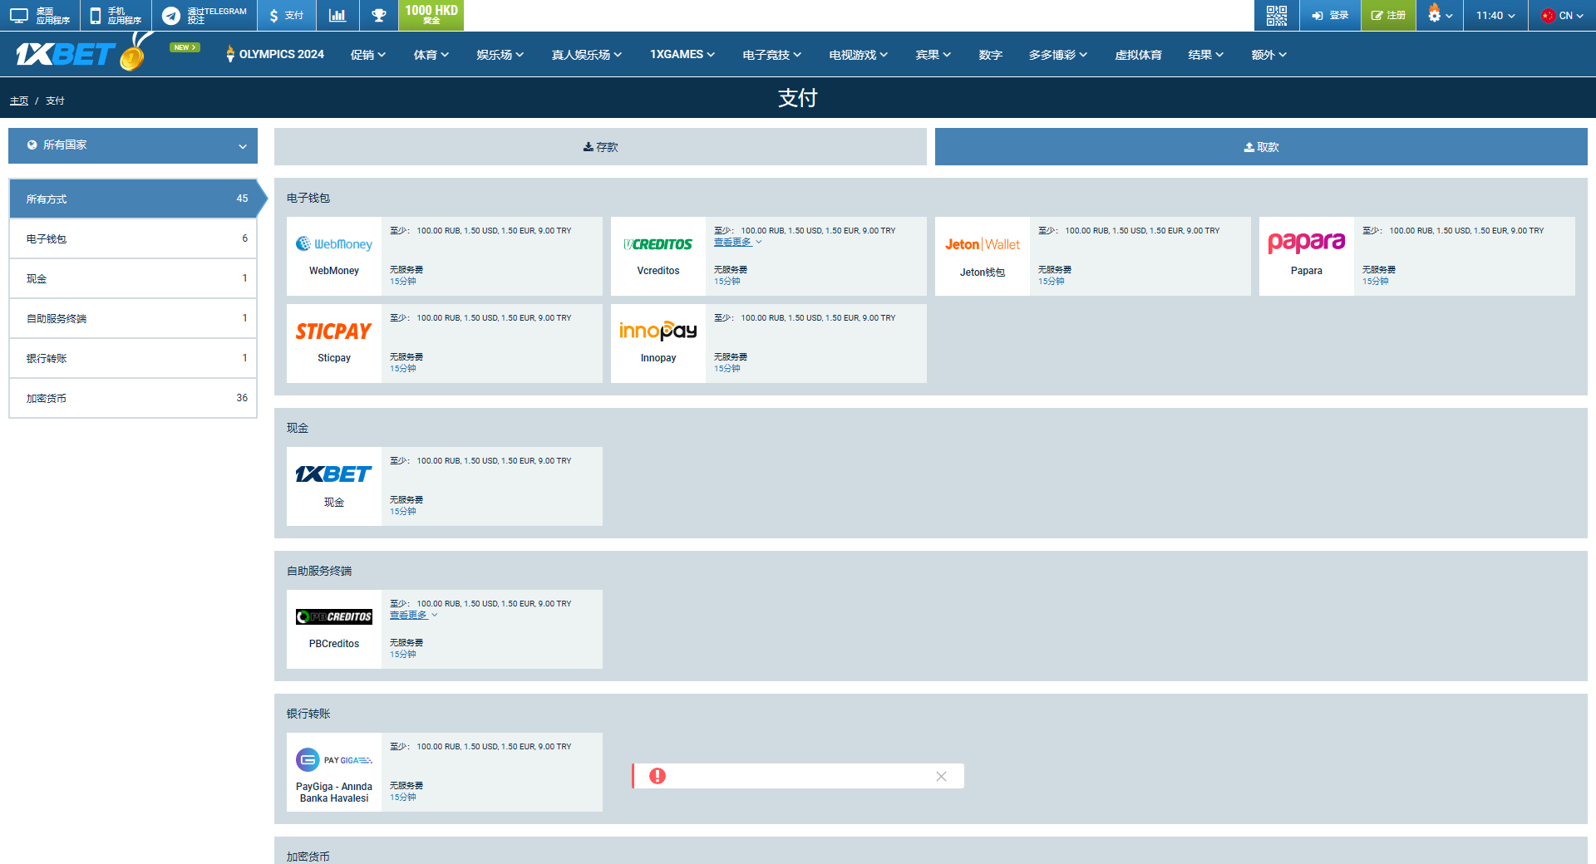Close the error notification popup
Viewport: 1596px width, 864px height.
tap(941, 776)
